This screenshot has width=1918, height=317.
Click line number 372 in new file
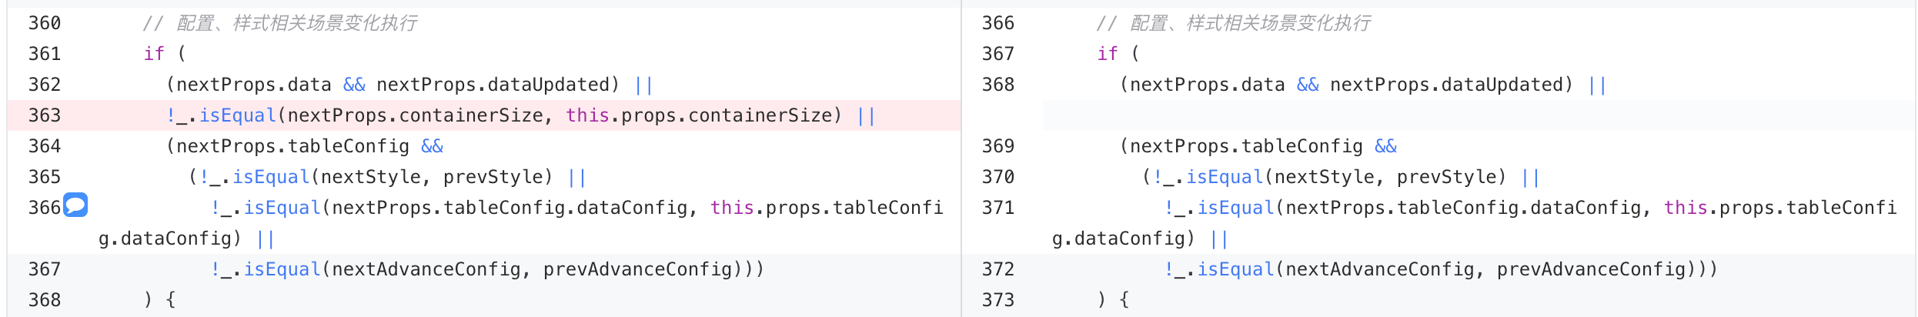(x=998, y=269)
